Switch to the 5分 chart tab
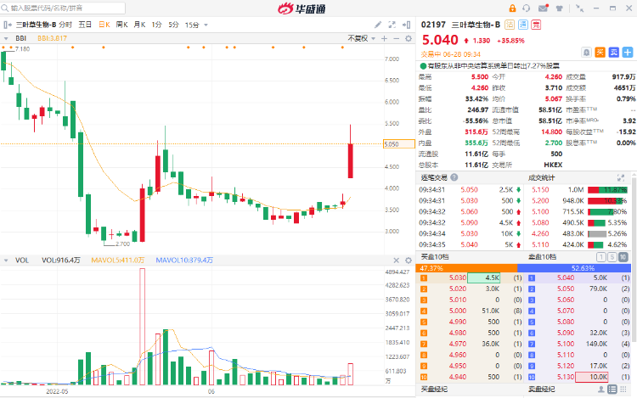The image size is (637, 398). (173, 25)
